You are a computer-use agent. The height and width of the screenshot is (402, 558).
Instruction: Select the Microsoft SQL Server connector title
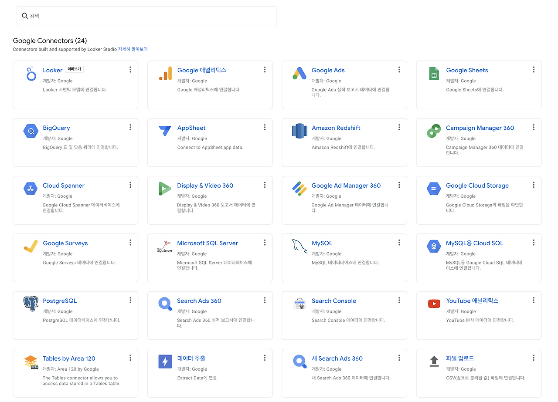pyautogui.click(x=208, y=243)
